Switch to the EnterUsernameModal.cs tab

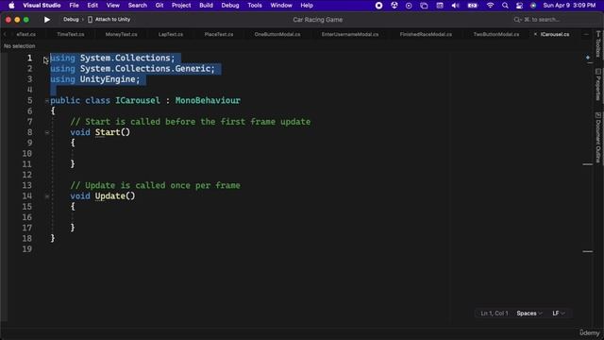click(350, 34)
